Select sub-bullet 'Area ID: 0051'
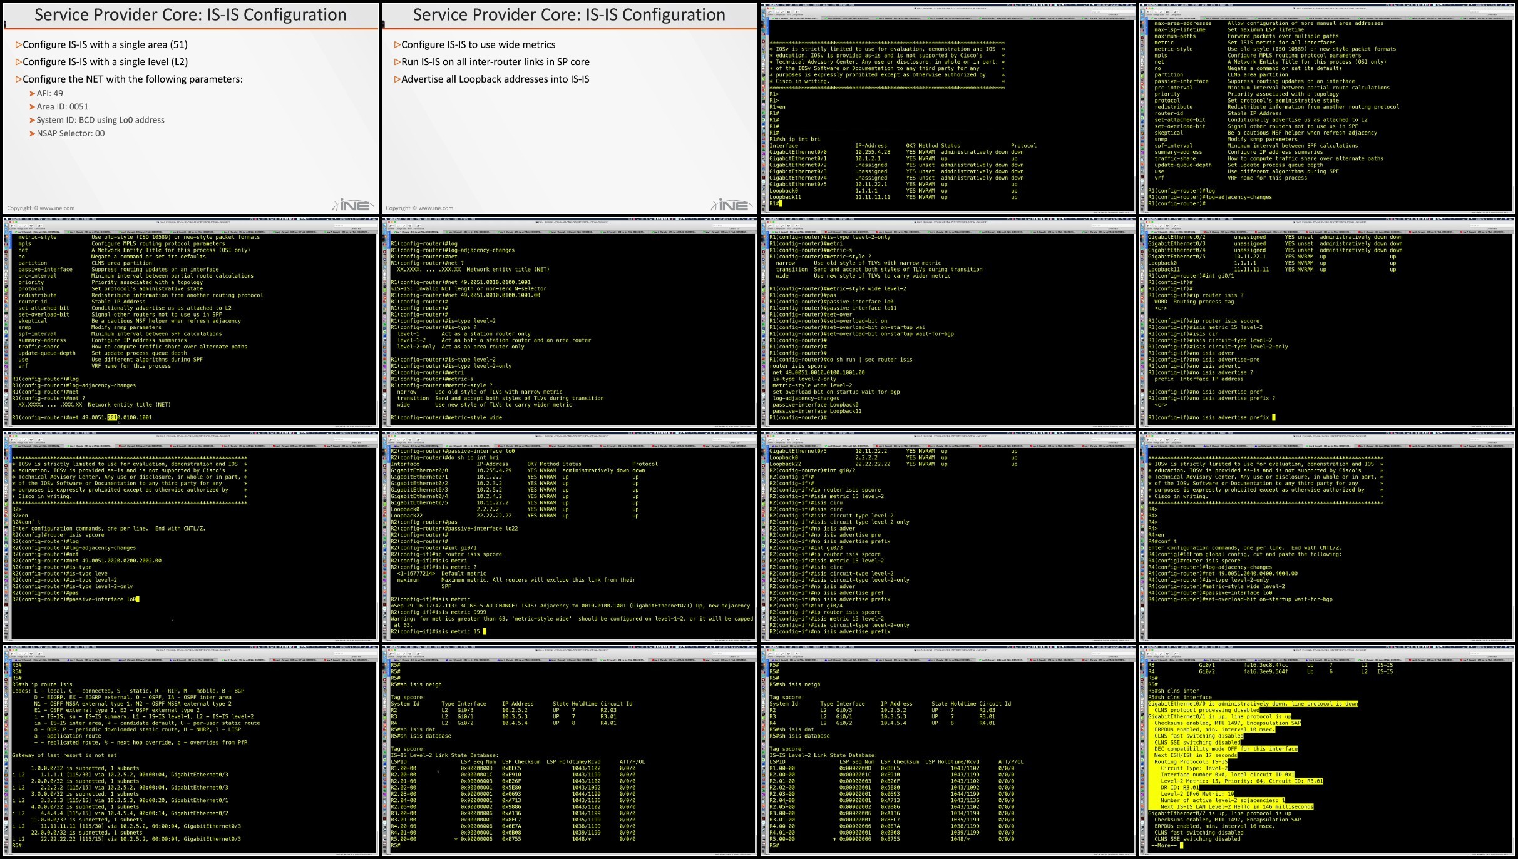 pyautogui.click(x=63, y=107)
